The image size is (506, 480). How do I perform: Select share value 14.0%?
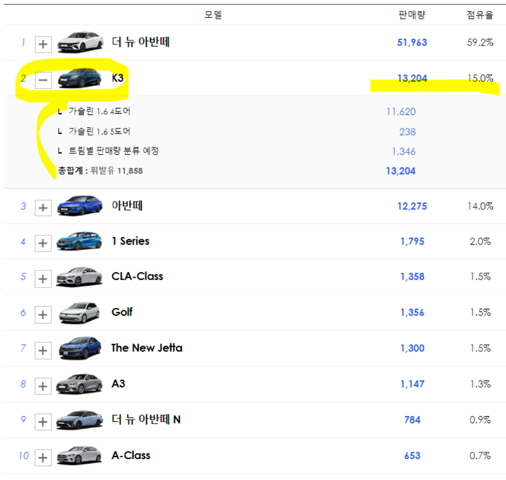(x=480, y=206)
